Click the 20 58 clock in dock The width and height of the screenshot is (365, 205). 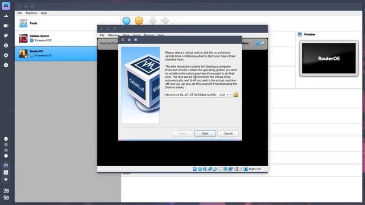click(x=6, y=194)
